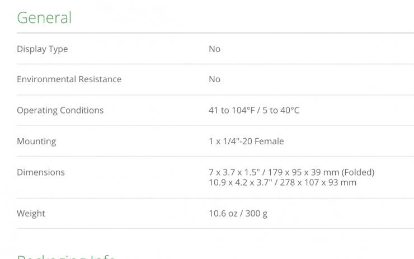Select the Dimensions row label
This screenshot has height=259, width=414.
point(41,172)
